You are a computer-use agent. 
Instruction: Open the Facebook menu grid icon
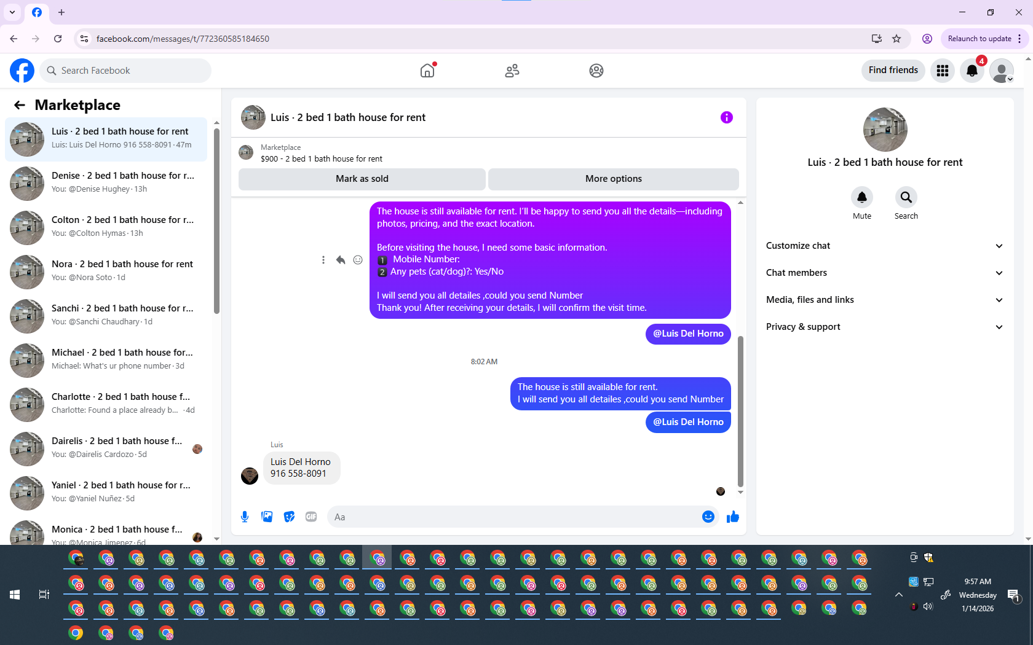[x=943, y=71]
